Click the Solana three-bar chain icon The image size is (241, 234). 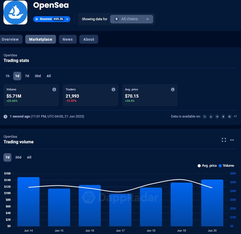[230, 116]
